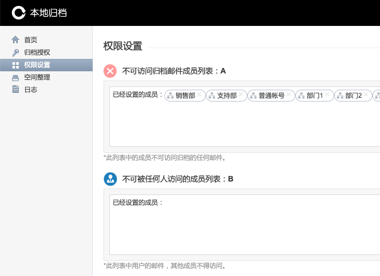Remove the 部门1 tag
The height and width of the screenshot is (276, 380).
pos(327,94)
